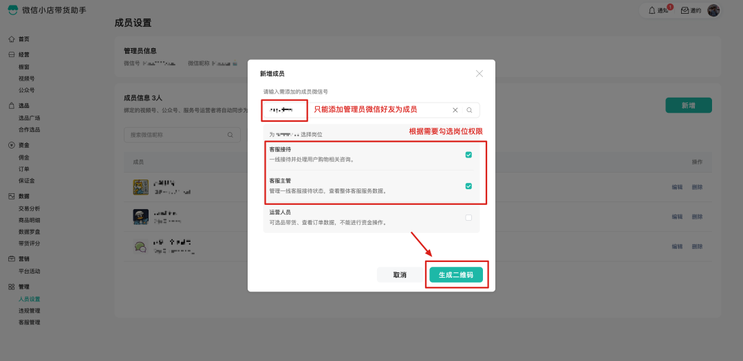Clear the member WeChat ID input

[455, 110]
